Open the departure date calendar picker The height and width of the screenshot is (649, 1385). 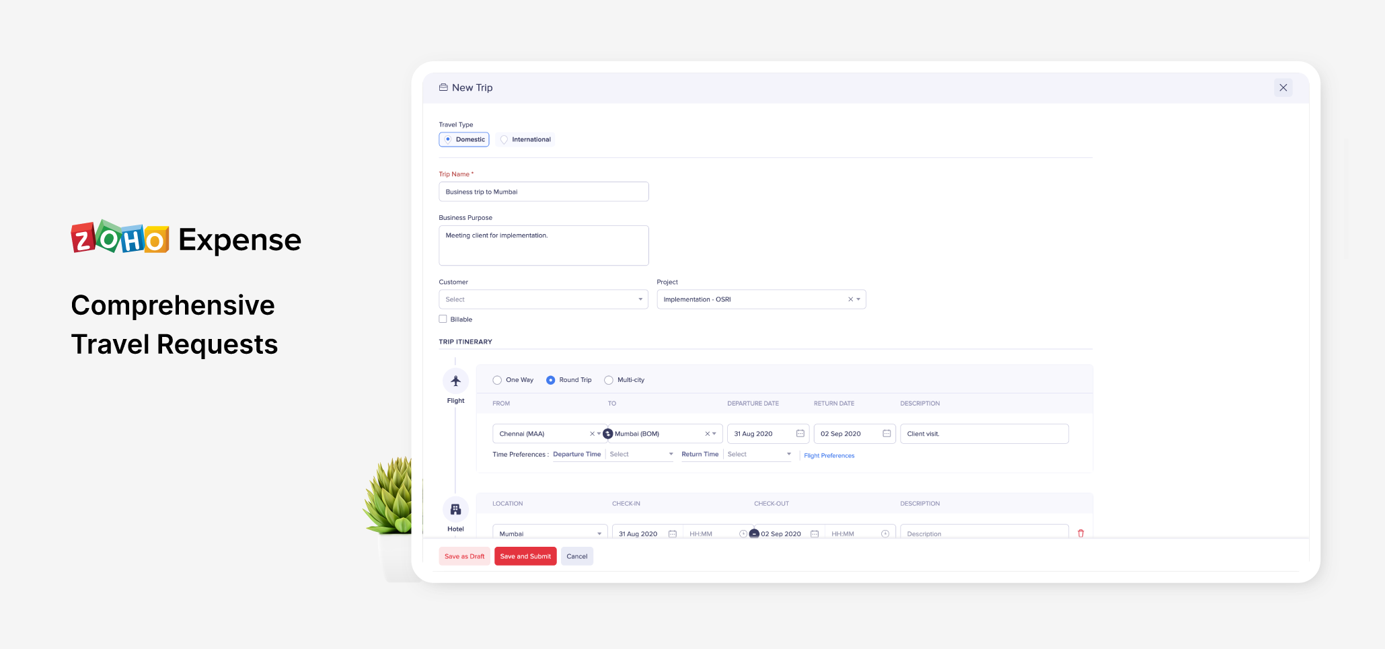point(800,433)
